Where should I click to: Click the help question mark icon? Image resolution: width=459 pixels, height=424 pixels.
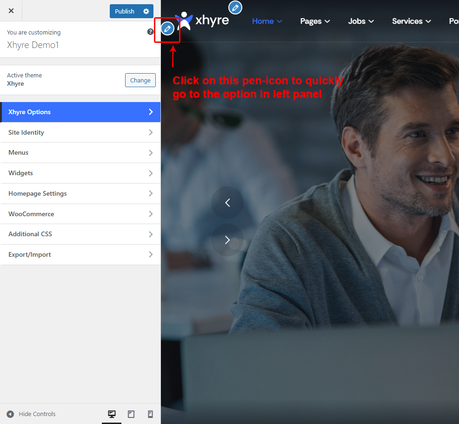pyautogui.click(x=150, y=32)
